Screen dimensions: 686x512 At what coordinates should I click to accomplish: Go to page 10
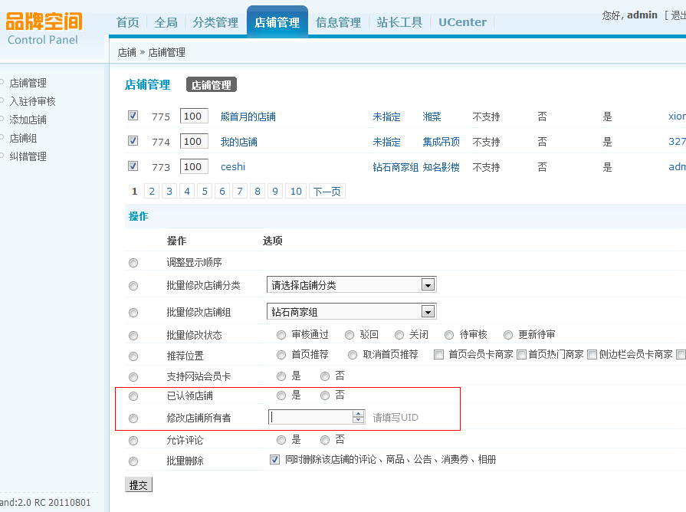click(296, 191)
